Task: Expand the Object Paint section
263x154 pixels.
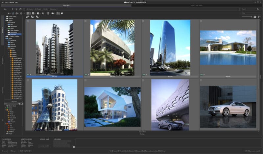Action: (x=142, y=132)
